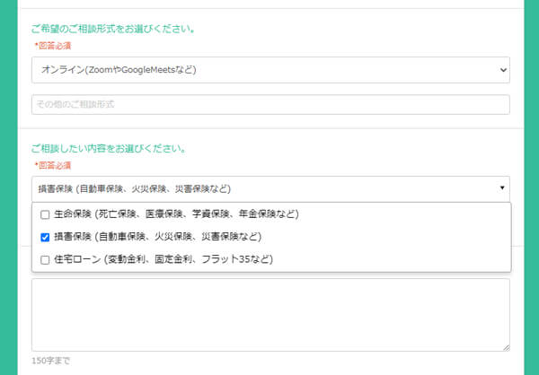Pick the 住宅ローン (変動金利…) option text

point(162,259)
